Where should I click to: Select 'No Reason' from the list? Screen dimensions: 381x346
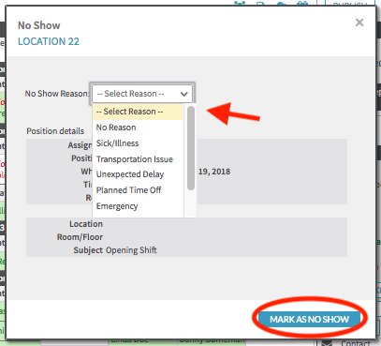138,128
